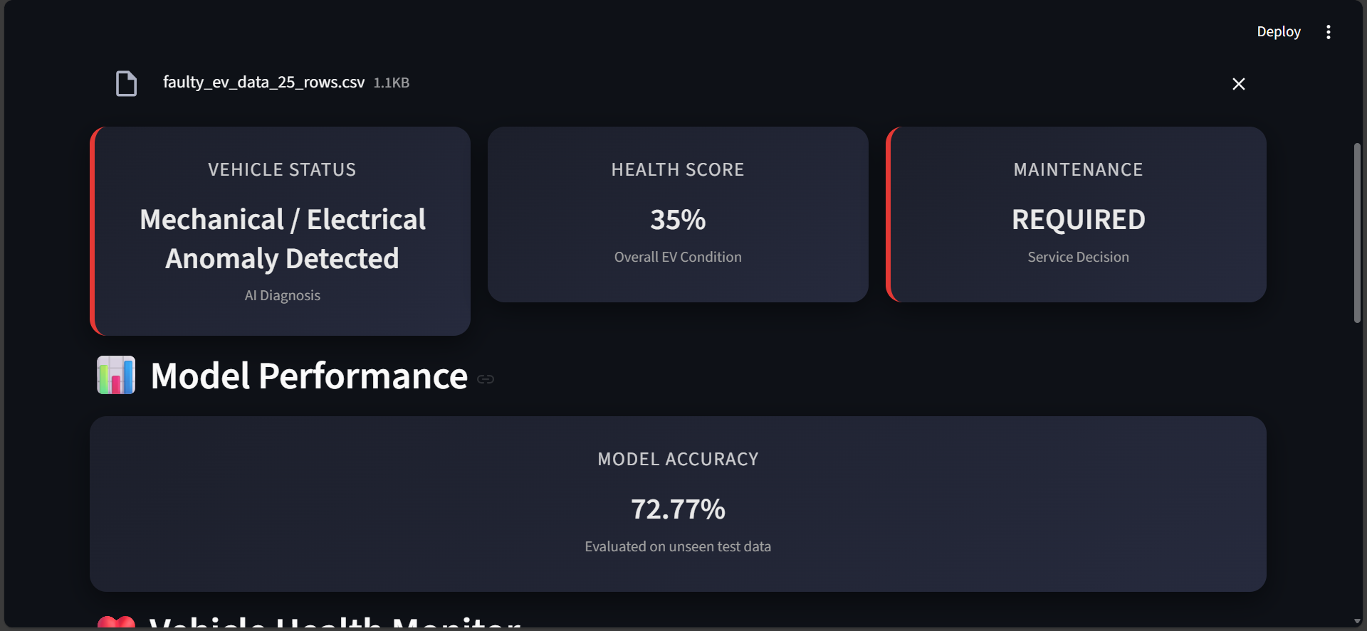
Task: Select the Vehicle Status card
Action: (x=281, y=231)
